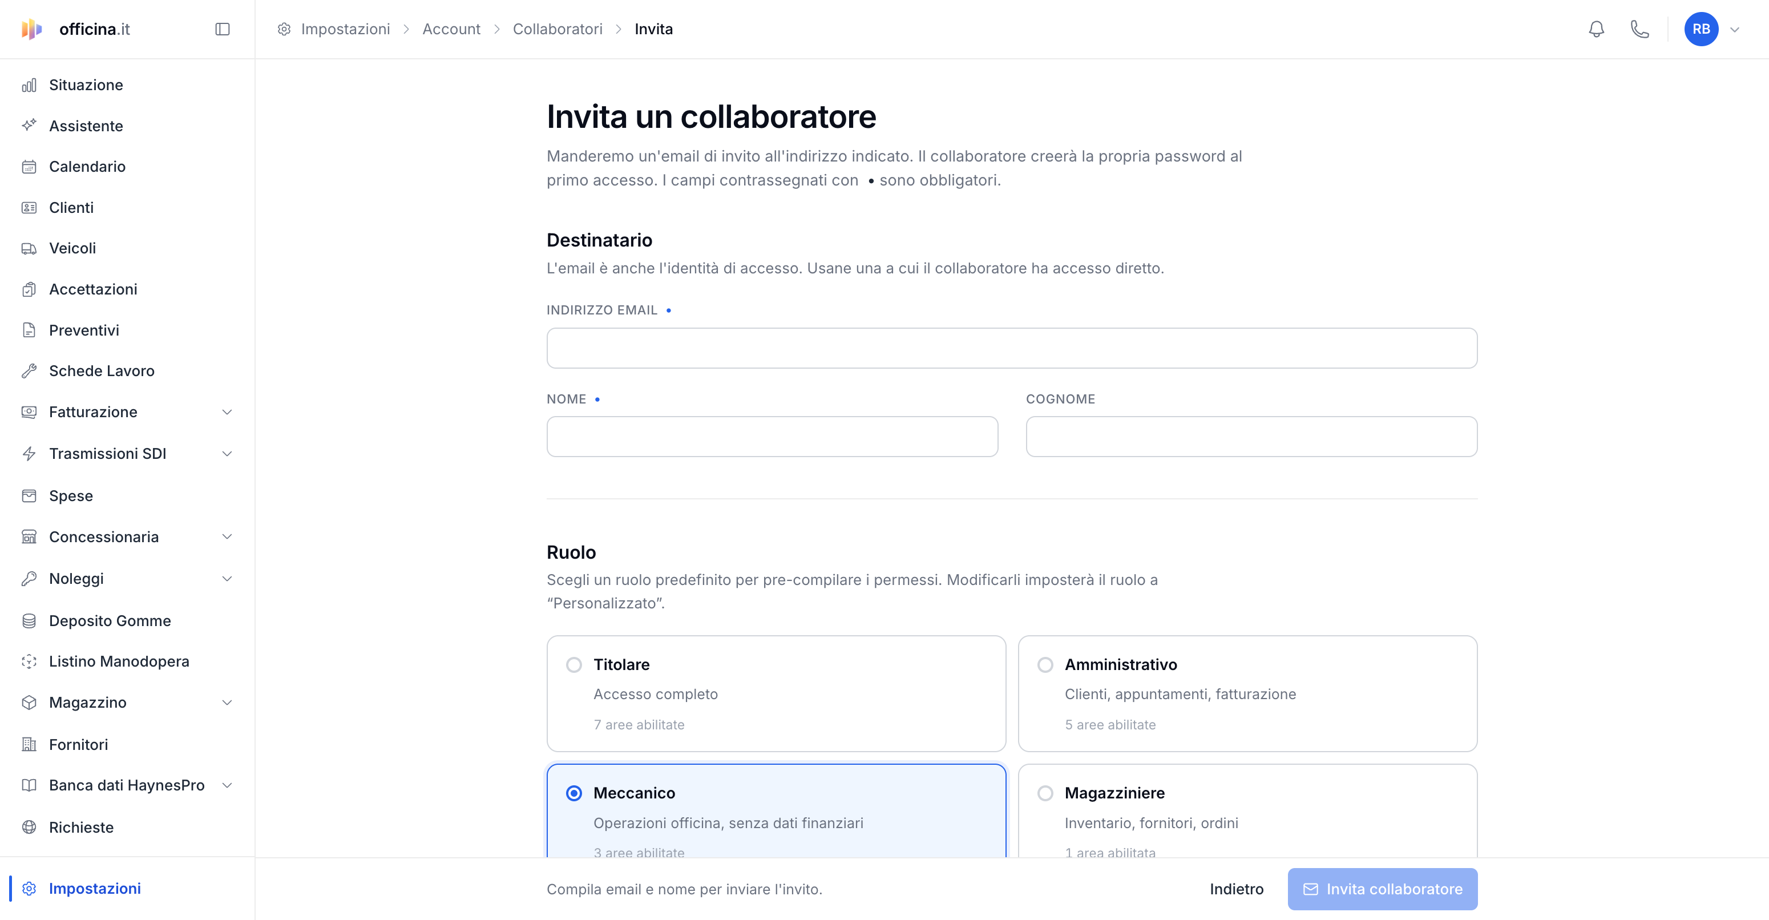The height and width of the screenshot is (920, 1769).
Task: Click the Situazione bar chart icon
Action: pos(29,85)
